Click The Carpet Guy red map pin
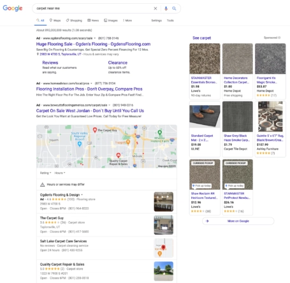 point(95,130)
